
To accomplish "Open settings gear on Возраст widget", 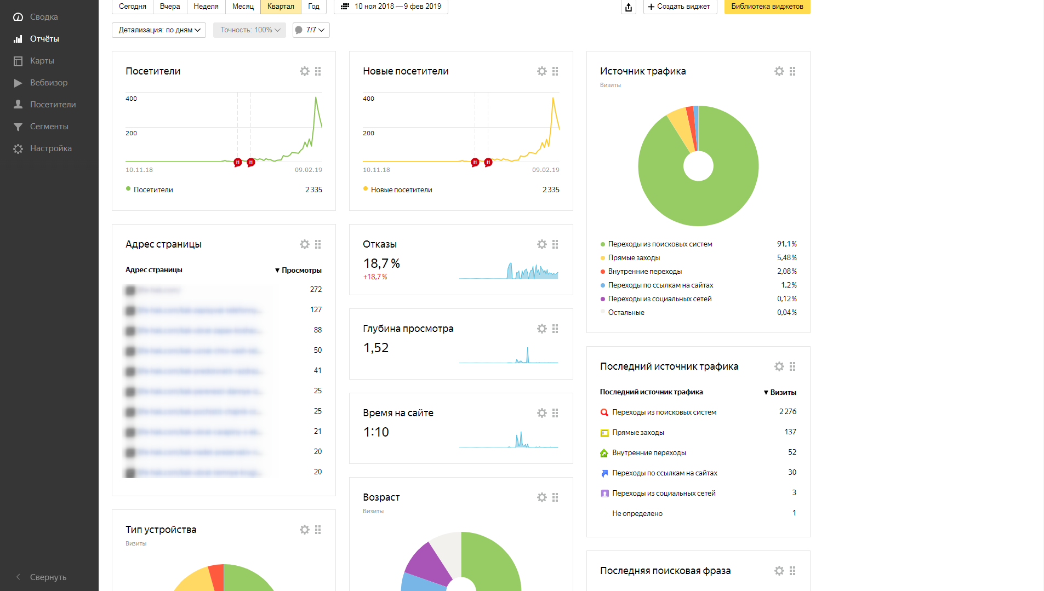I will coord(542,497).
